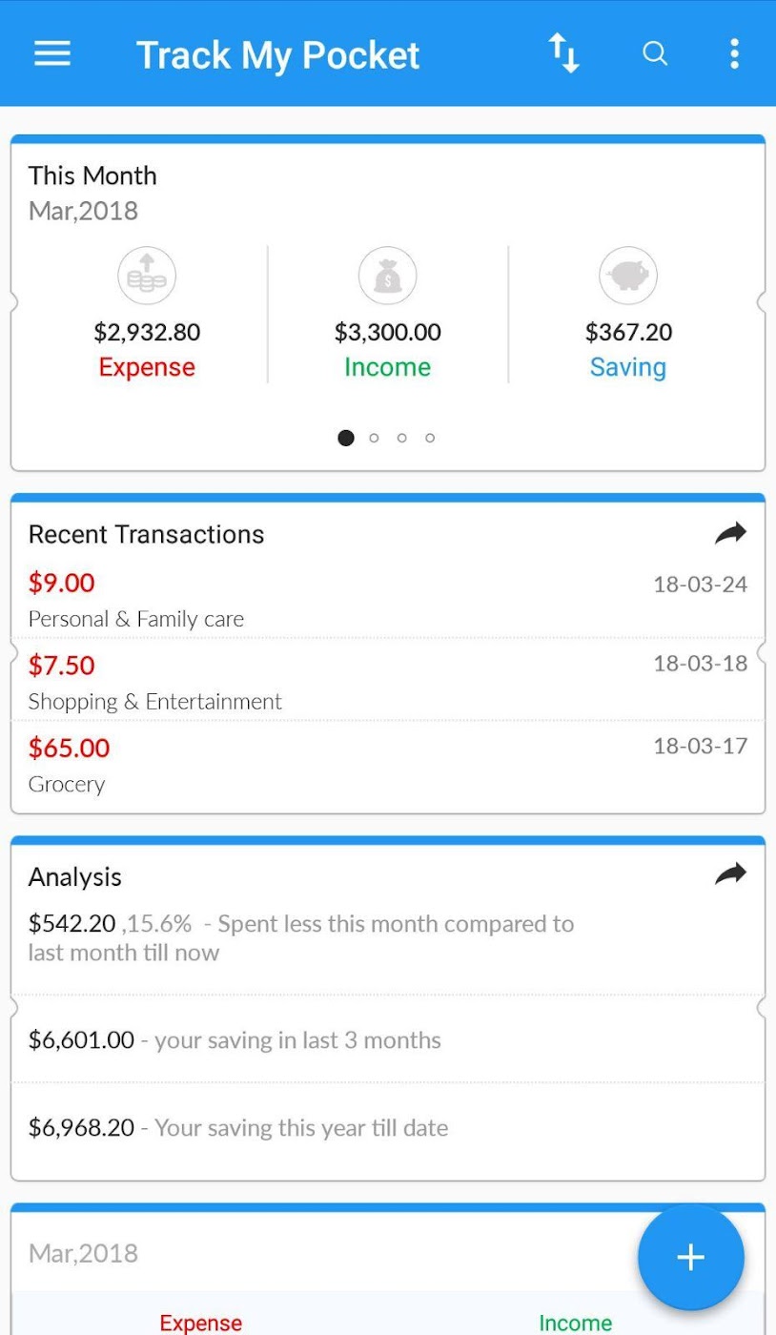The width and height of the screenshot is (776, 1335).
Task: Open Analysis share arrow
Action: (x=730, y=873)
